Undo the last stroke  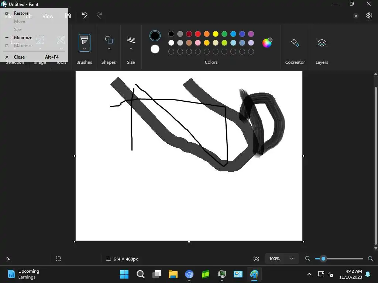[x=85, y=15]
